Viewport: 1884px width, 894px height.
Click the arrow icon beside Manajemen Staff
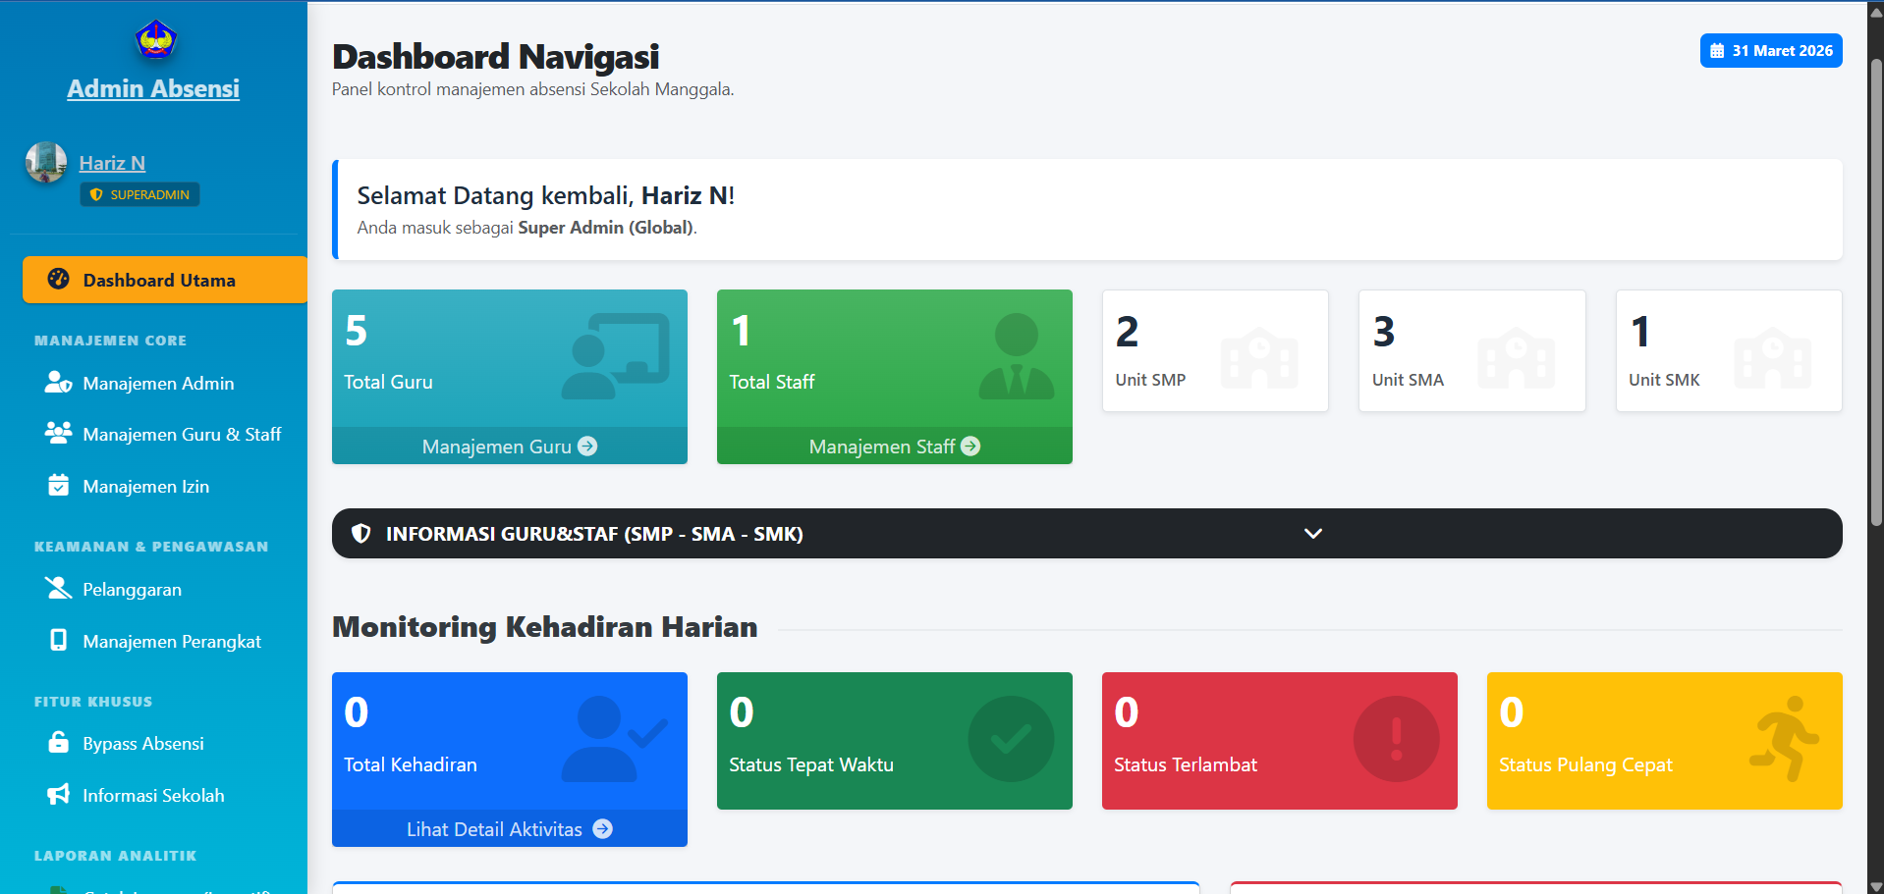tap(970, 447)
